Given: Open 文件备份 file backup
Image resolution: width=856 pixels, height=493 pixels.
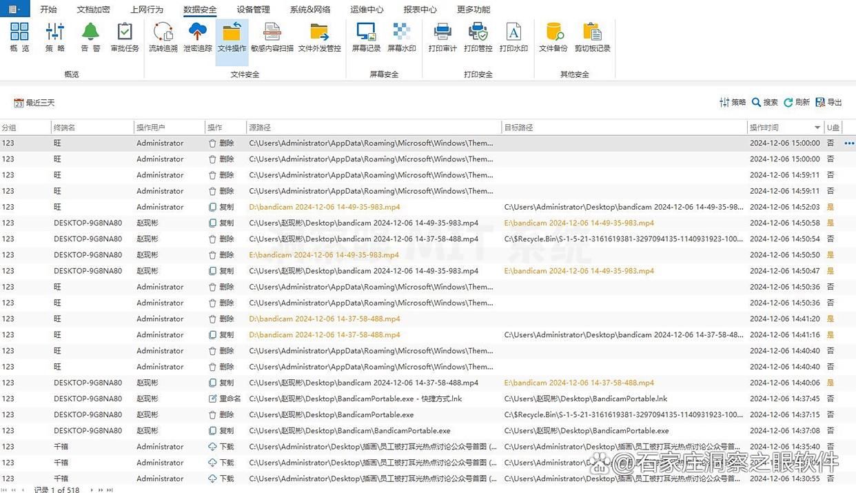Looking at the screenshot, I should click(x=553, y=37).
